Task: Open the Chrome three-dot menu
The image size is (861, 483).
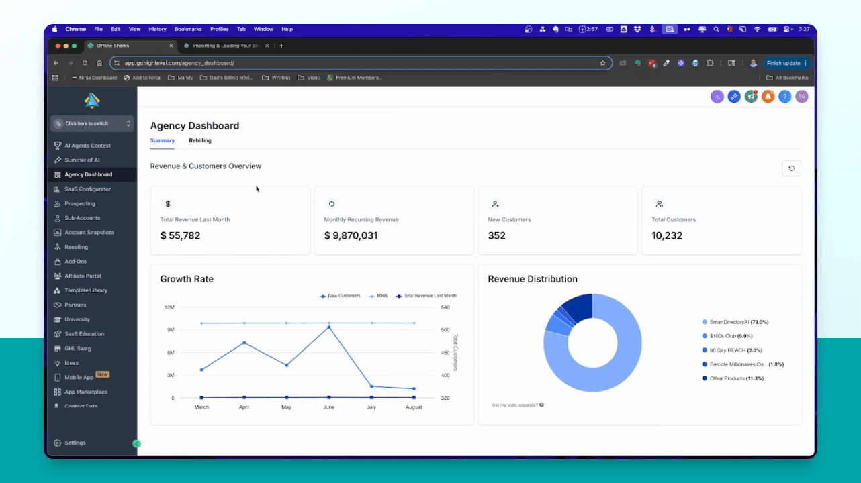Action: pyautogui.click(x=805, y=63)
